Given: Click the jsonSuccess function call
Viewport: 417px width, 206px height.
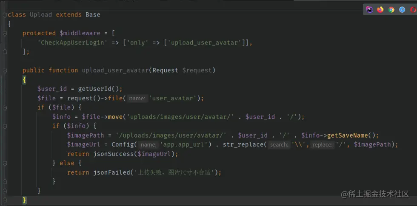Looking at the screenshot, I should tap(113, 154).
